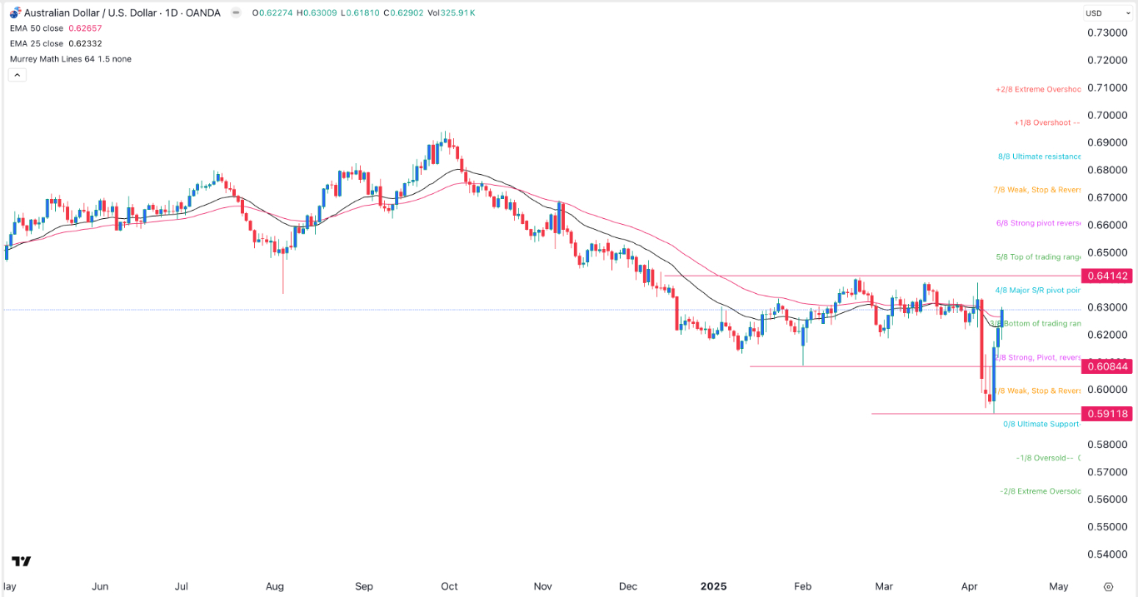Click the Oct label on time axis
The image size is (1138, 597).
[x=449, y=586]
